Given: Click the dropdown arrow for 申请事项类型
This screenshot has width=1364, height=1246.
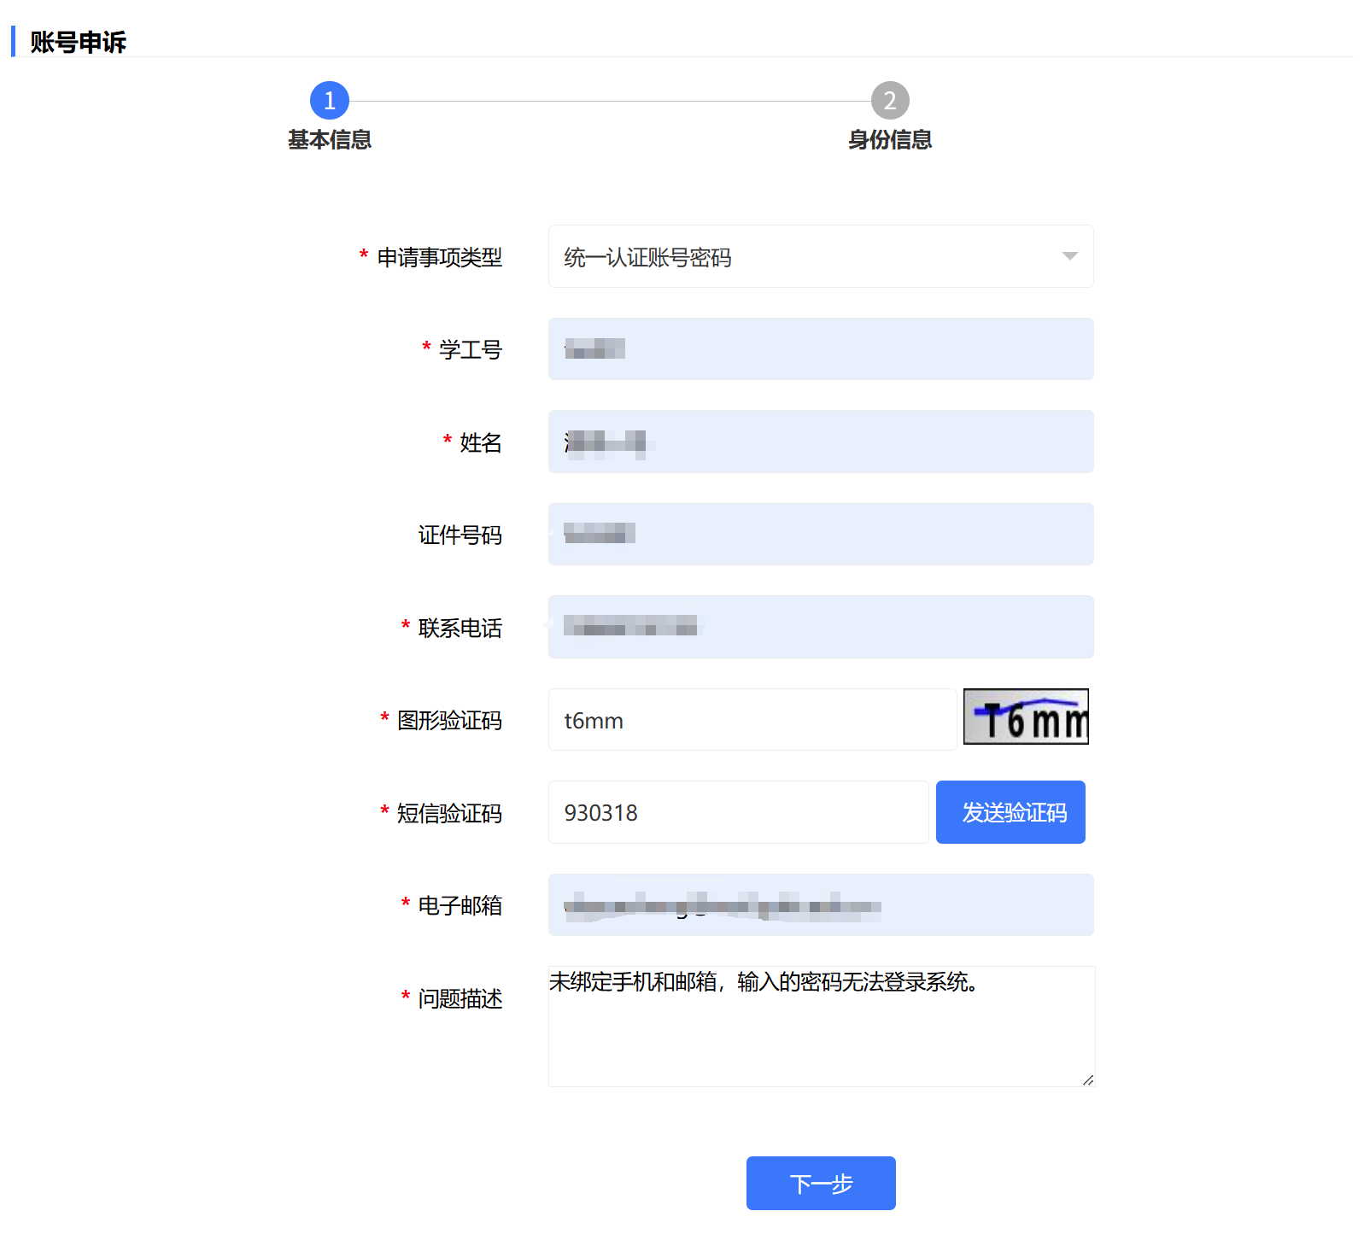Looking at the screenshot, I should click(x=1069, y=256).
